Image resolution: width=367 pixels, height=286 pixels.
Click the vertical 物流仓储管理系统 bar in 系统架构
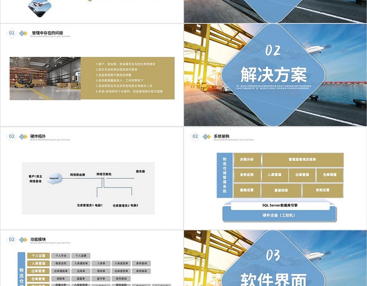[225, 176]
